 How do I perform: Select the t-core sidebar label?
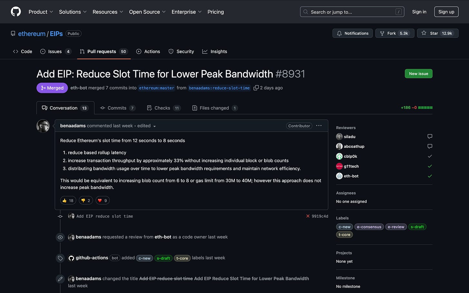pos(344,235)
